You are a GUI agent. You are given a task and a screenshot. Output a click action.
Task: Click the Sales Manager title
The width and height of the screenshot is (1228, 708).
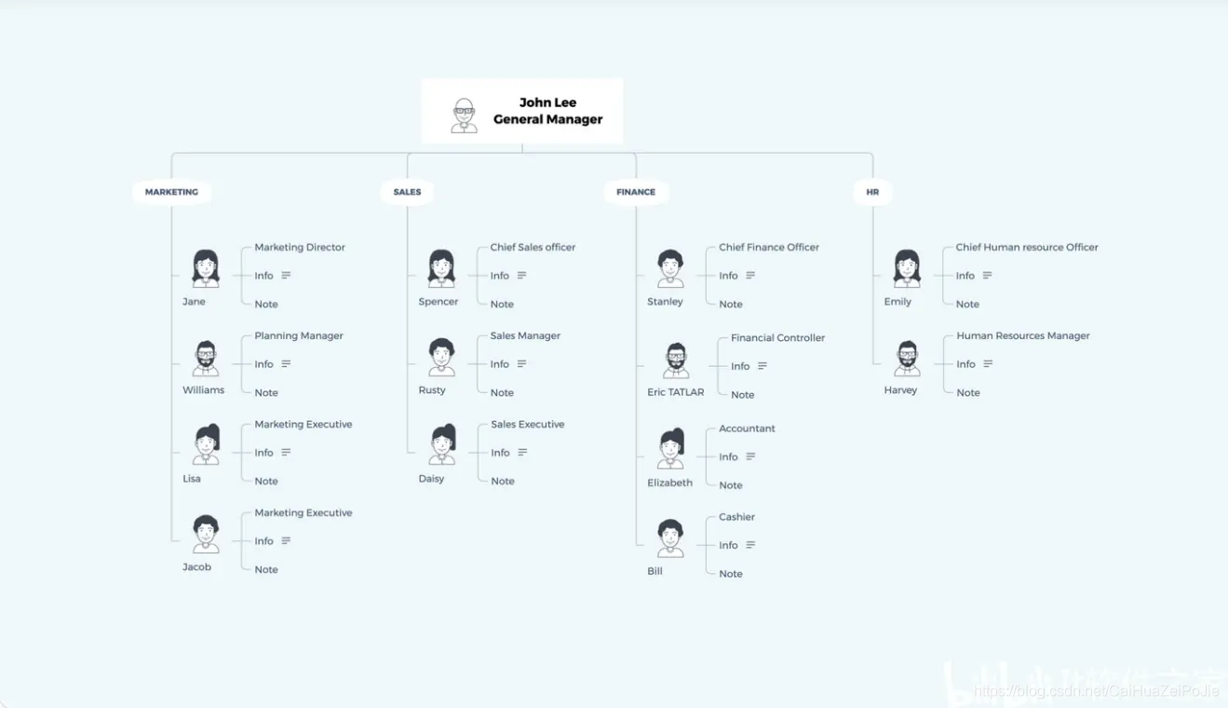tap(525, 336)
